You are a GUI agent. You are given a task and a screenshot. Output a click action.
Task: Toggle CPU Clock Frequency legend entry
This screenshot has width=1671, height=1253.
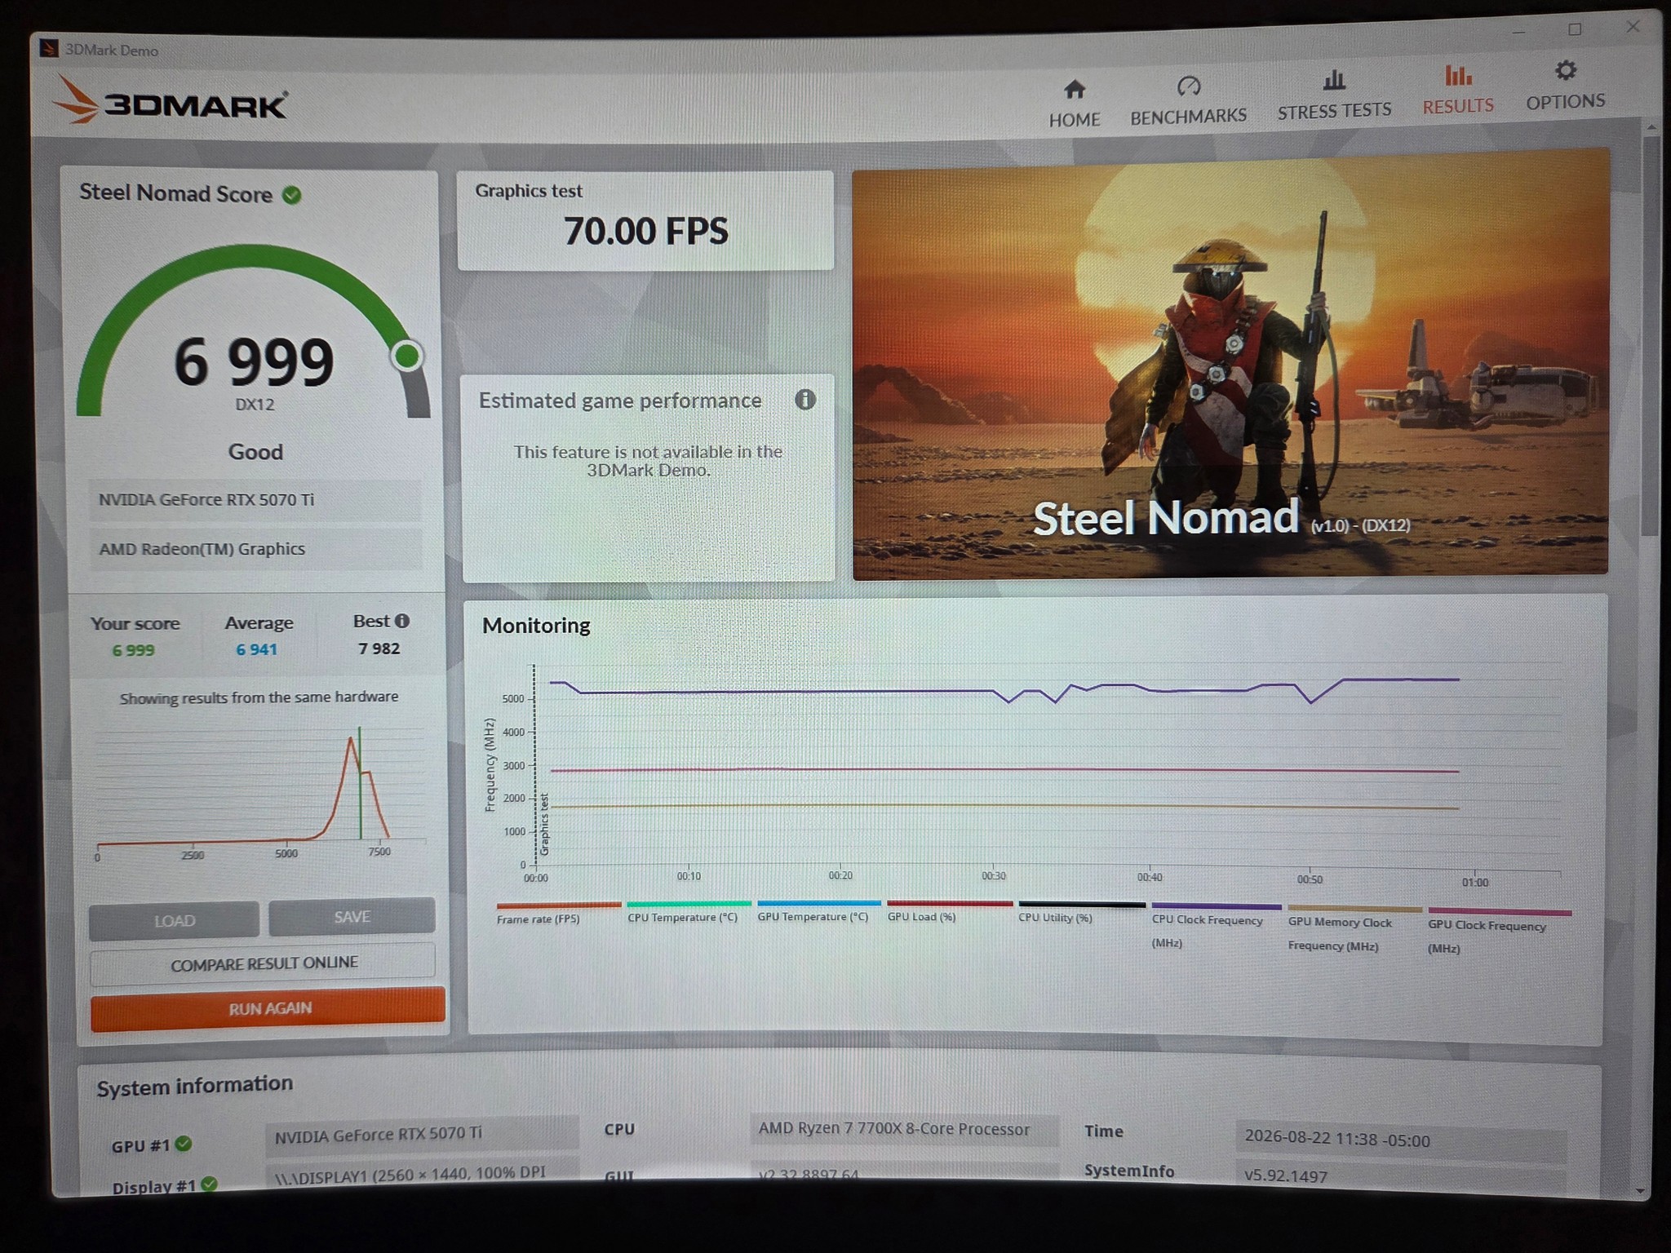1216,926
